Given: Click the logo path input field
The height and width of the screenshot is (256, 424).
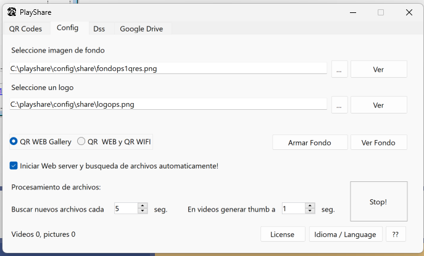Looking at the screenshot, I should click(x=168, y=104).
